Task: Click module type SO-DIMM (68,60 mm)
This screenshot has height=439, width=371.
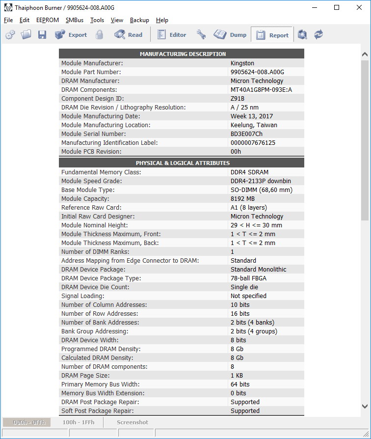Action: coord(262,190)
